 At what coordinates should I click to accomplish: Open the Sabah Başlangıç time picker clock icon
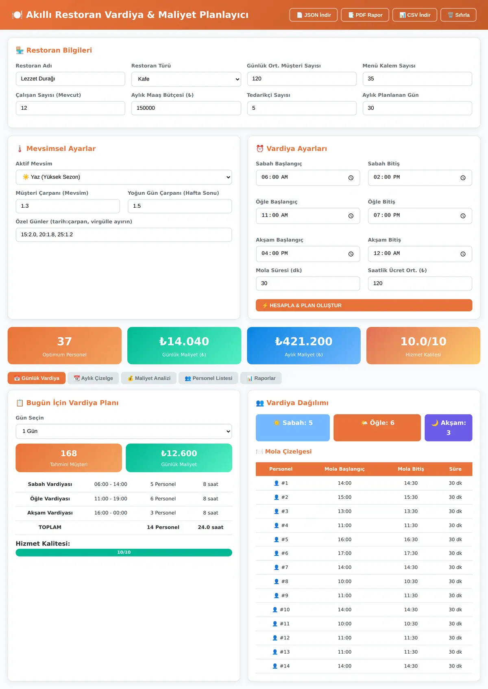[351, 178]
